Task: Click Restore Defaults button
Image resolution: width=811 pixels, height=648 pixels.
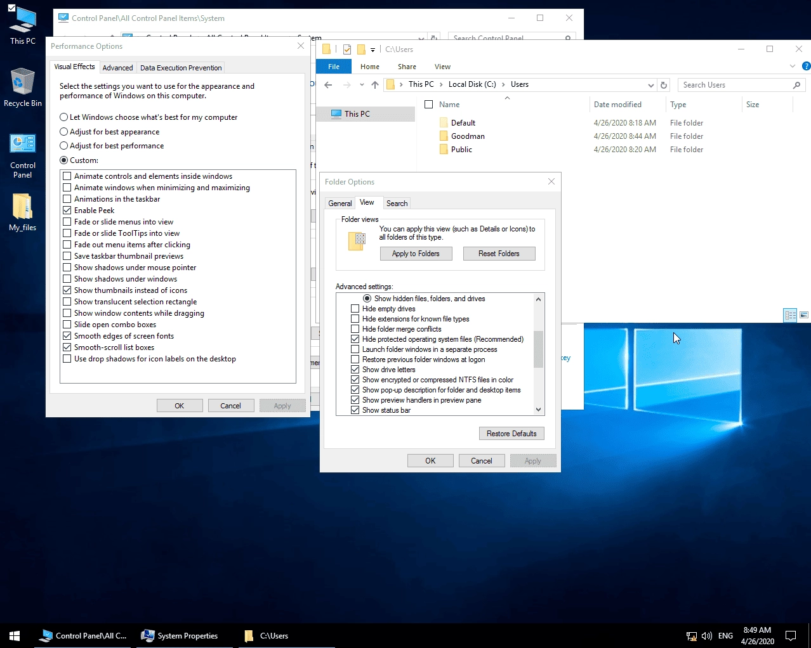Action: point(511,434)
